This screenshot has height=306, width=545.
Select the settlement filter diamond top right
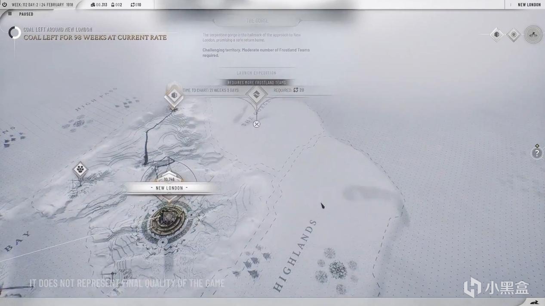point(513,34)
